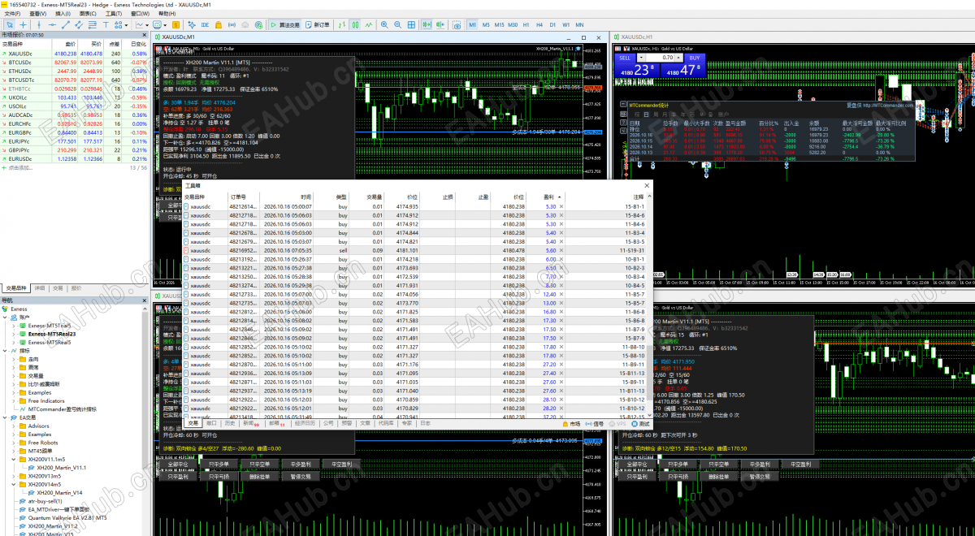The height and width of the screenshot is (536, 975).
Task: Click the 市场 market icon in toolbox footer
Action: (572, 423)
